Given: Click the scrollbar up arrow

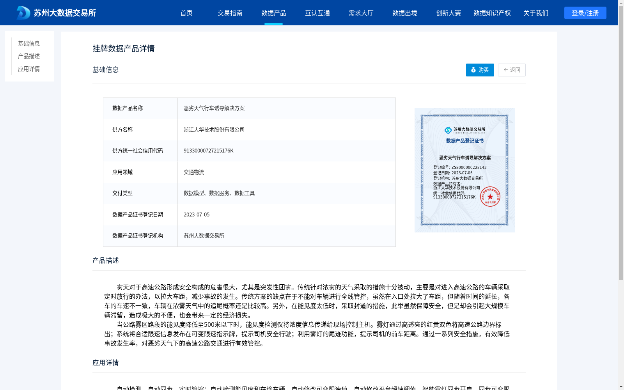Looking at the screenshot, I should pyautogui.click(x=621, y=3).
